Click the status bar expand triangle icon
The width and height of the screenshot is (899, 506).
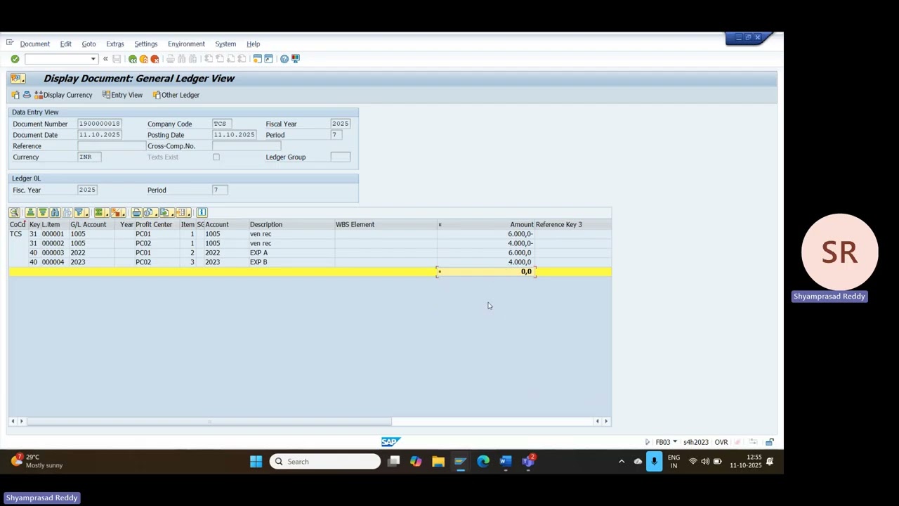[648, 442]
